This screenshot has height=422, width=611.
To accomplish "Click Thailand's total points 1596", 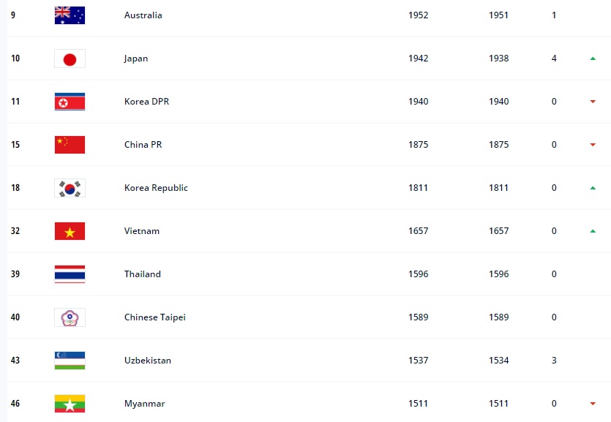I will coord(418,274).
